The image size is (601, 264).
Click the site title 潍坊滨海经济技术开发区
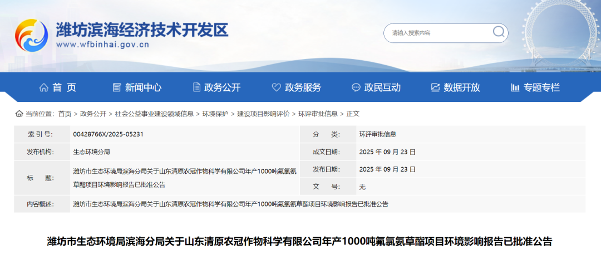[142, 29]
